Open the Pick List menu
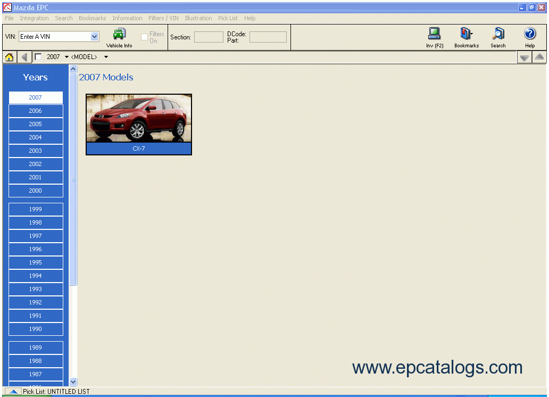549x397 pixels. point(228,18)
